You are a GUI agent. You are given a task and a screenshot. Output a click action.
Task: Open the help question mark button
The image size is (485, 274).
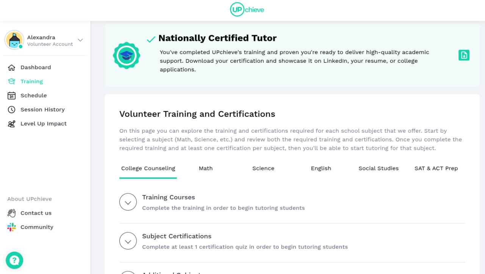14,260
